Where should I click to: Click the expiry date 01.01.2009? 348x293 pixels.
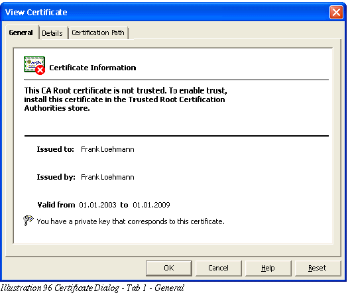point(151,205)
